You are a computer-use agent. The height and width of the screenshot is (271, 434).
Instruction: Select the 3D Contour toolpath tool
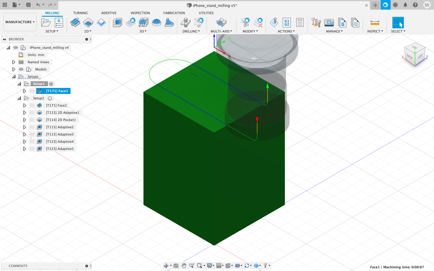click(x=156, y=23)
